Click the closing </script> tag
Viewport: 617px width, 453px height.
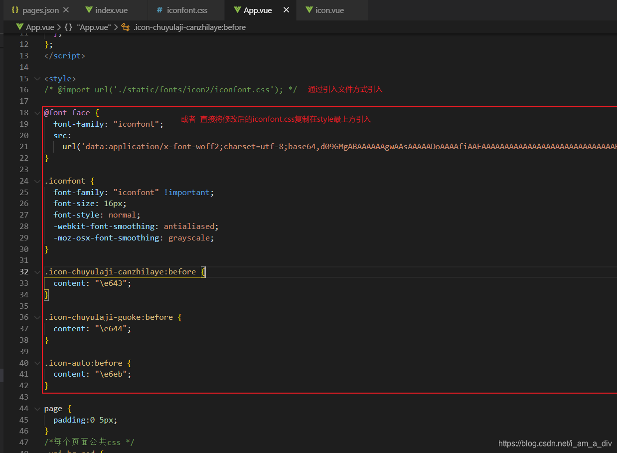[65, 56]
